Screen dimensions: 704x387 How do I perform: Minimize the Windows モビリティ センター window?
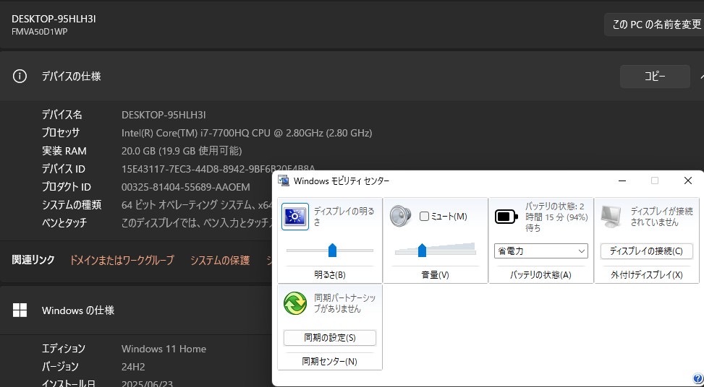pyautogui.click(x=622, y=181)
